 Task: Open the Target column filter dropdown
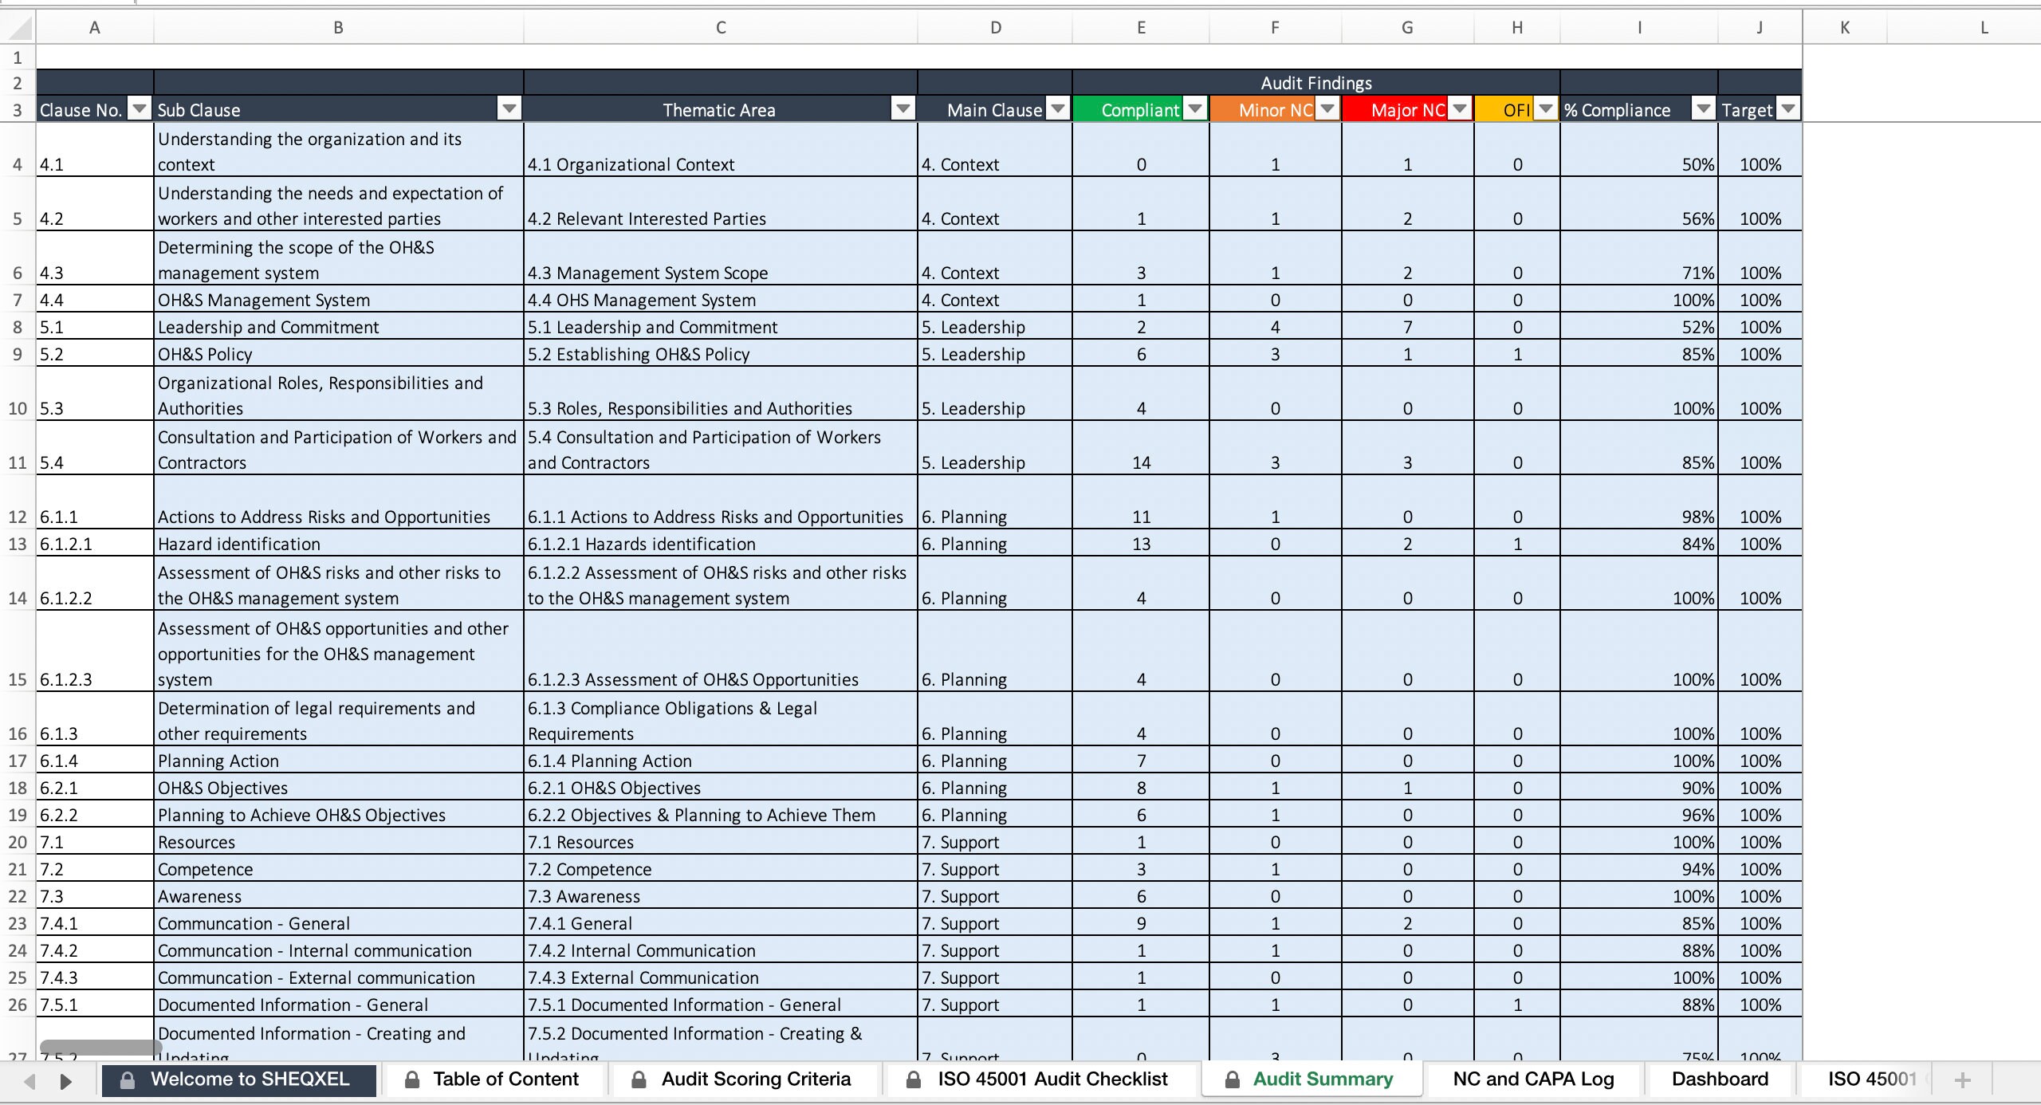[1788, 109]
